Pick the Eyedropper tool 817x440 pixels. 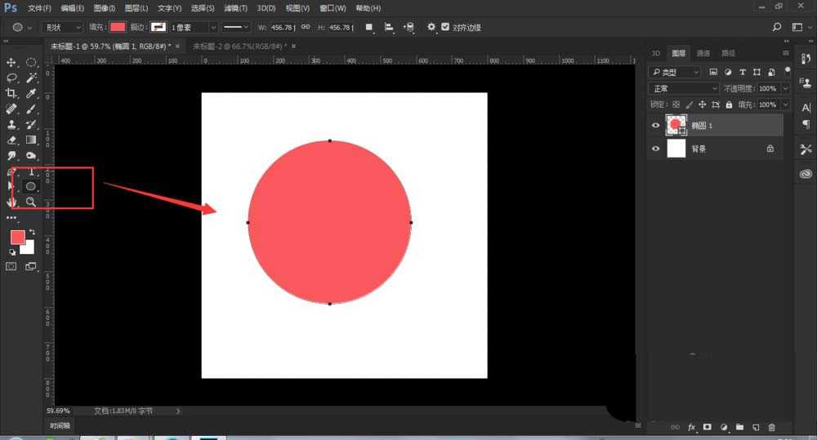click(31, 94)
